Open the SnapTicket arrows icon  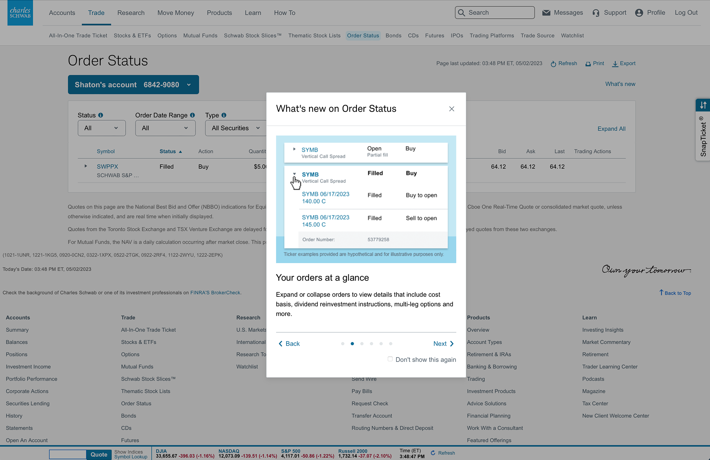click(x=703, y=105)
